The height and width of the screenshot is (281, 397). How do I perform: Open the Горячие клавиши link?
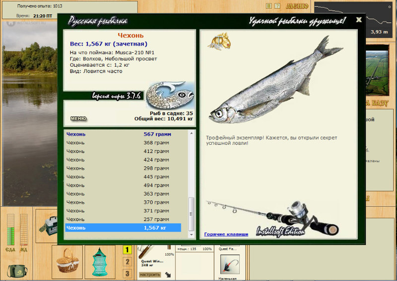226,234
